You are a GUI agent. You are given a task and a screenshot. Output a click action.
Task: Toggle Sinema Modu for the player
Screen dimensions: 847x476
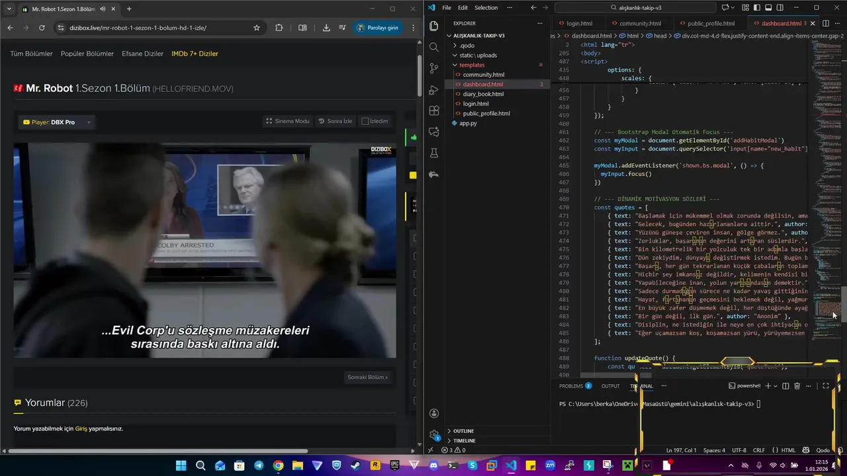(x=288, y=121)
